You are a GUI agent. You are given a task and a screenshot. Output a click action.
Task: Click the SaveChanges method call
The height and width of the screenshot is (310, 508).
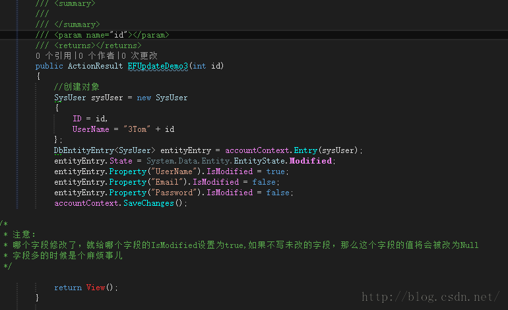click(x=148, y=203)
